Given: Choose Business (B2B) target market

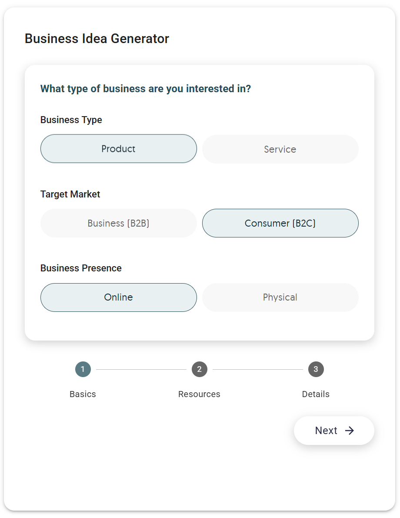Looking at the screenshot, I should [x=119, y=223].
